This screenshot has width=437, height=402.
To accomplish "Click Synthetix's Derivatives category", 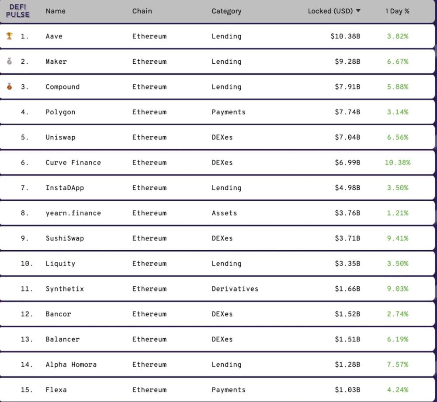I will 235,289.
